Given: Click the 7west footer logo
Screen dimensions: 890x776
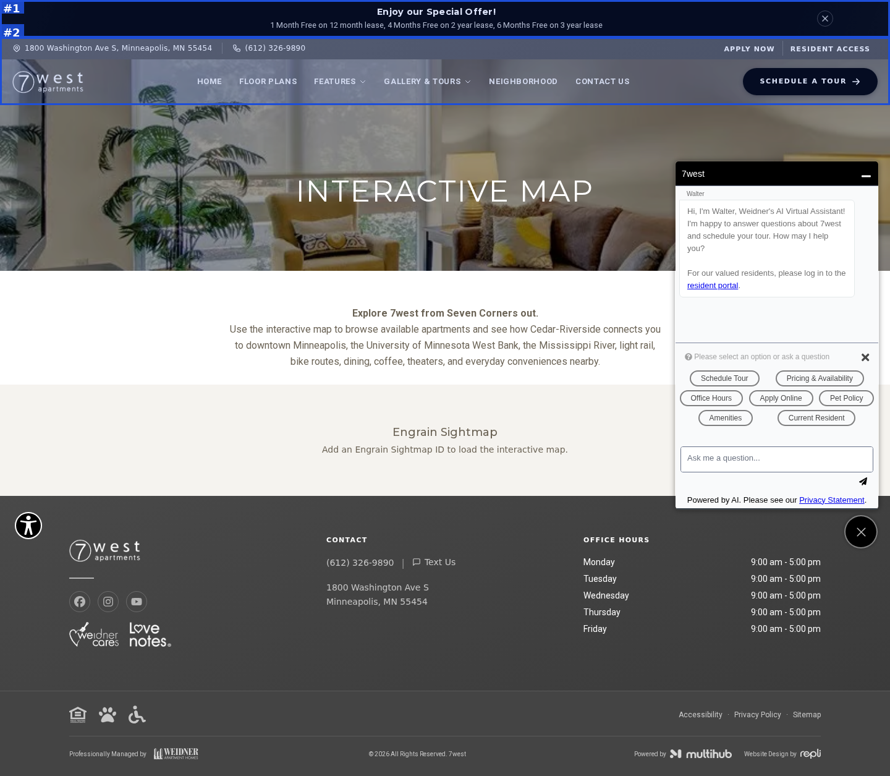Looking at the screenshot, I should 105,551.
